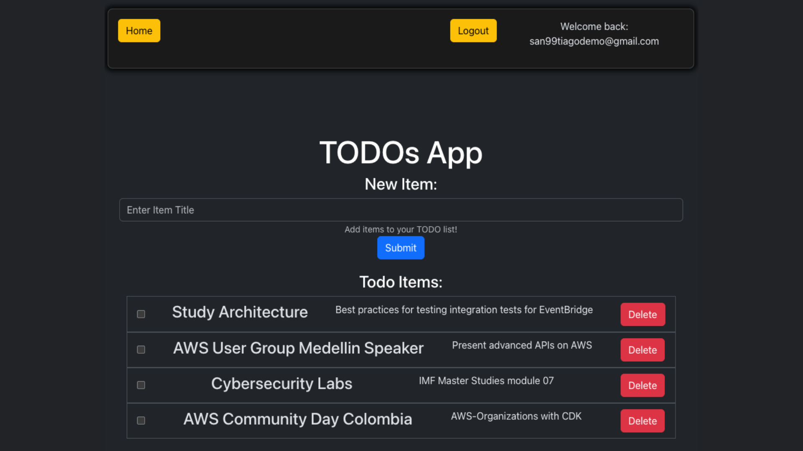Screen dimensions: 803x451
Task: Remove the Cybersecurity Labs todo
Action: tap(642, 385)
